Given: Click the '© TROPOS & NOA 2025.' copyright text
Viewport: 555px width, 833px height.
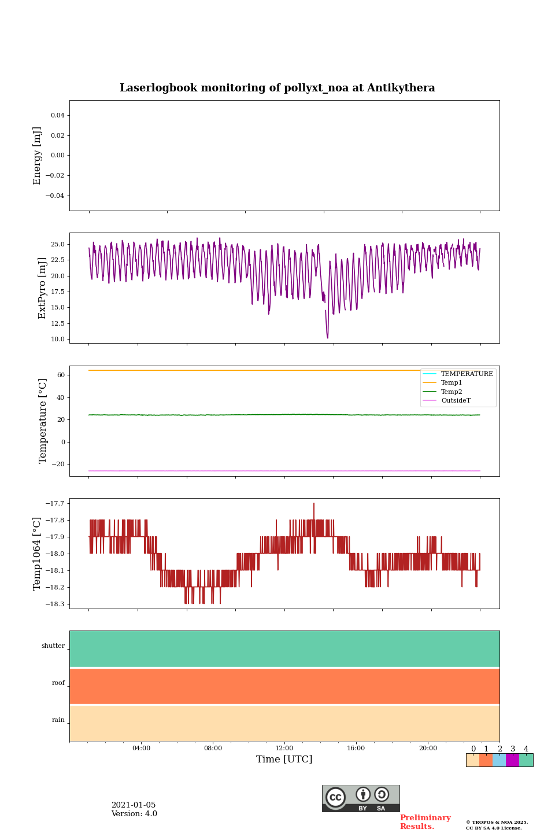Looking at the screenshot, I should (497, 822).
